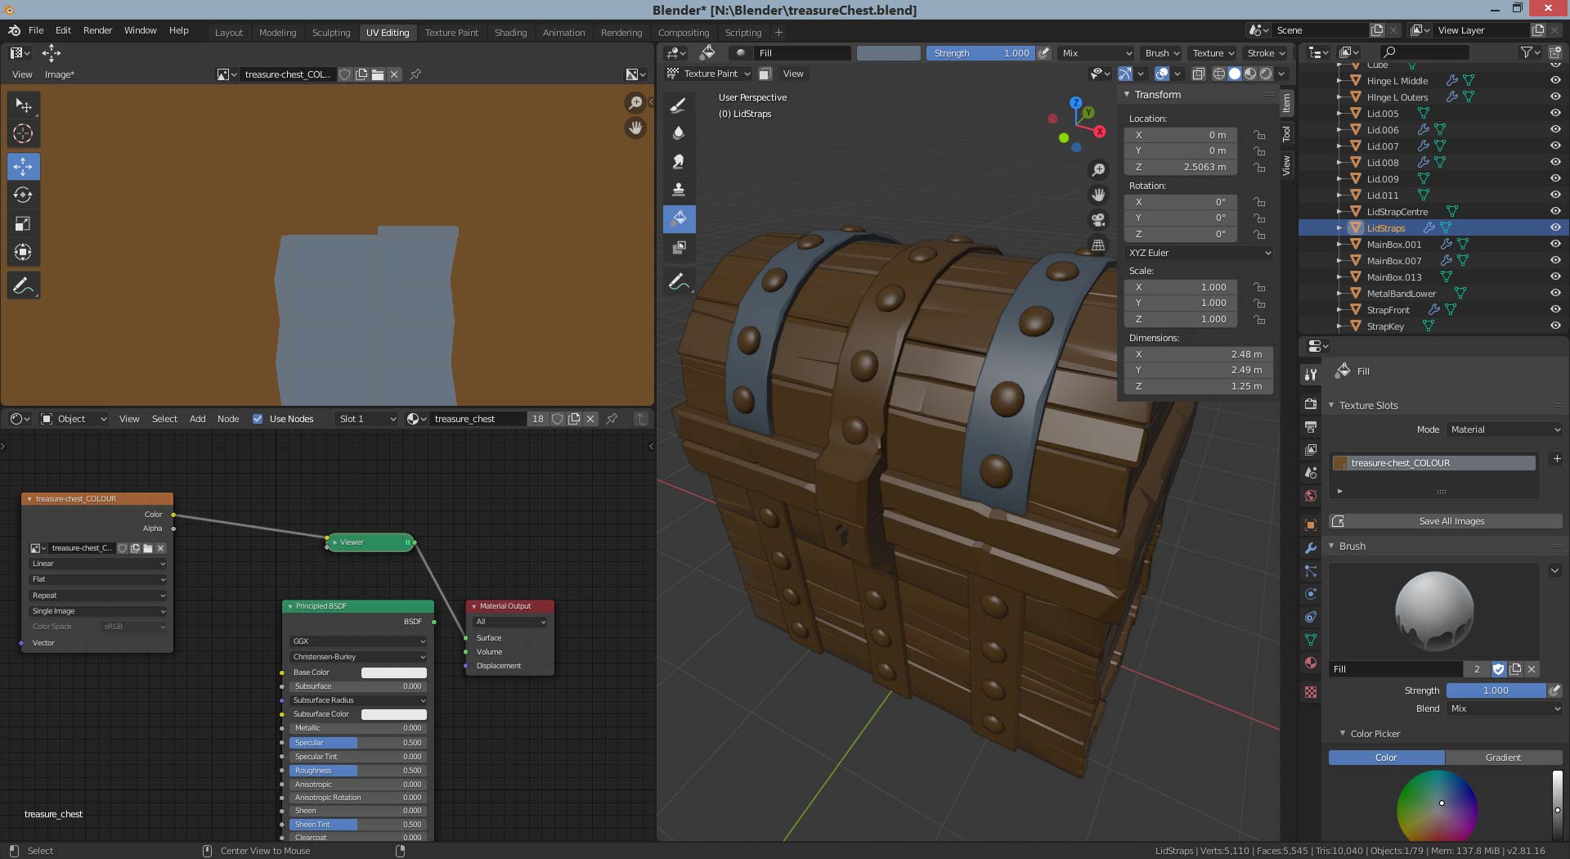This screenshot has height=859, width=1570.
Task: Open the Texture properties tab
Action: tap(1311, 692)
